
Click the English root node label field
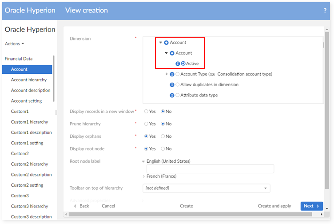coord(210,169)
